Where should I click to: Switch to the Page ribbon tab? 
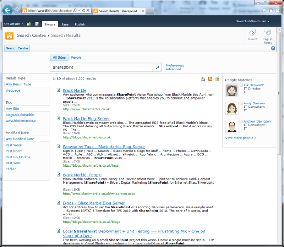(x=65, y=24)
